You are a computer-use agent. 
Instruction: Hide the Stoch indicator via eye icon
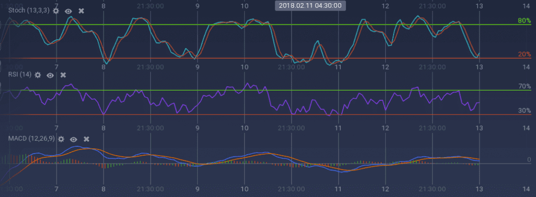point(69,11)
